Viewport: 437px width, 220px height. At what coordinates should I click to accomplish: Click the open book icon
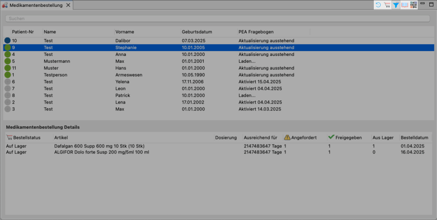pyautogui.click(x=405, y=5)
